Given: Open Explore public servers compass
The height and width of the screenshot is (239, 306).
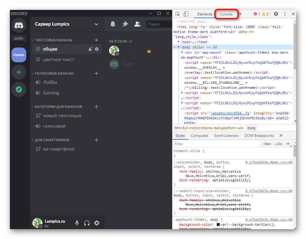Looking at the screenshot, I should point(19,89).
